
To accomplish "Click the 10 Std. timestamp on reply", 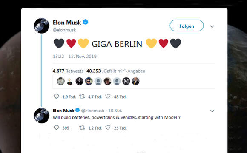I will 115,110.
